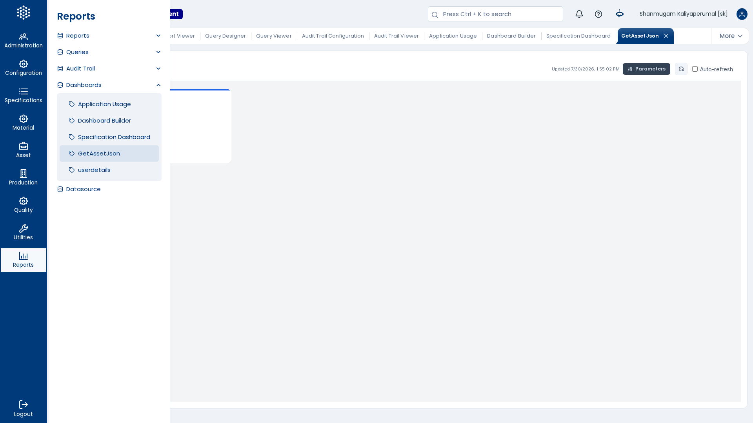The height and width of the screenshot is (423, 753).
Task: Select the Reports module in sidebar
Action: pos(24,260)
